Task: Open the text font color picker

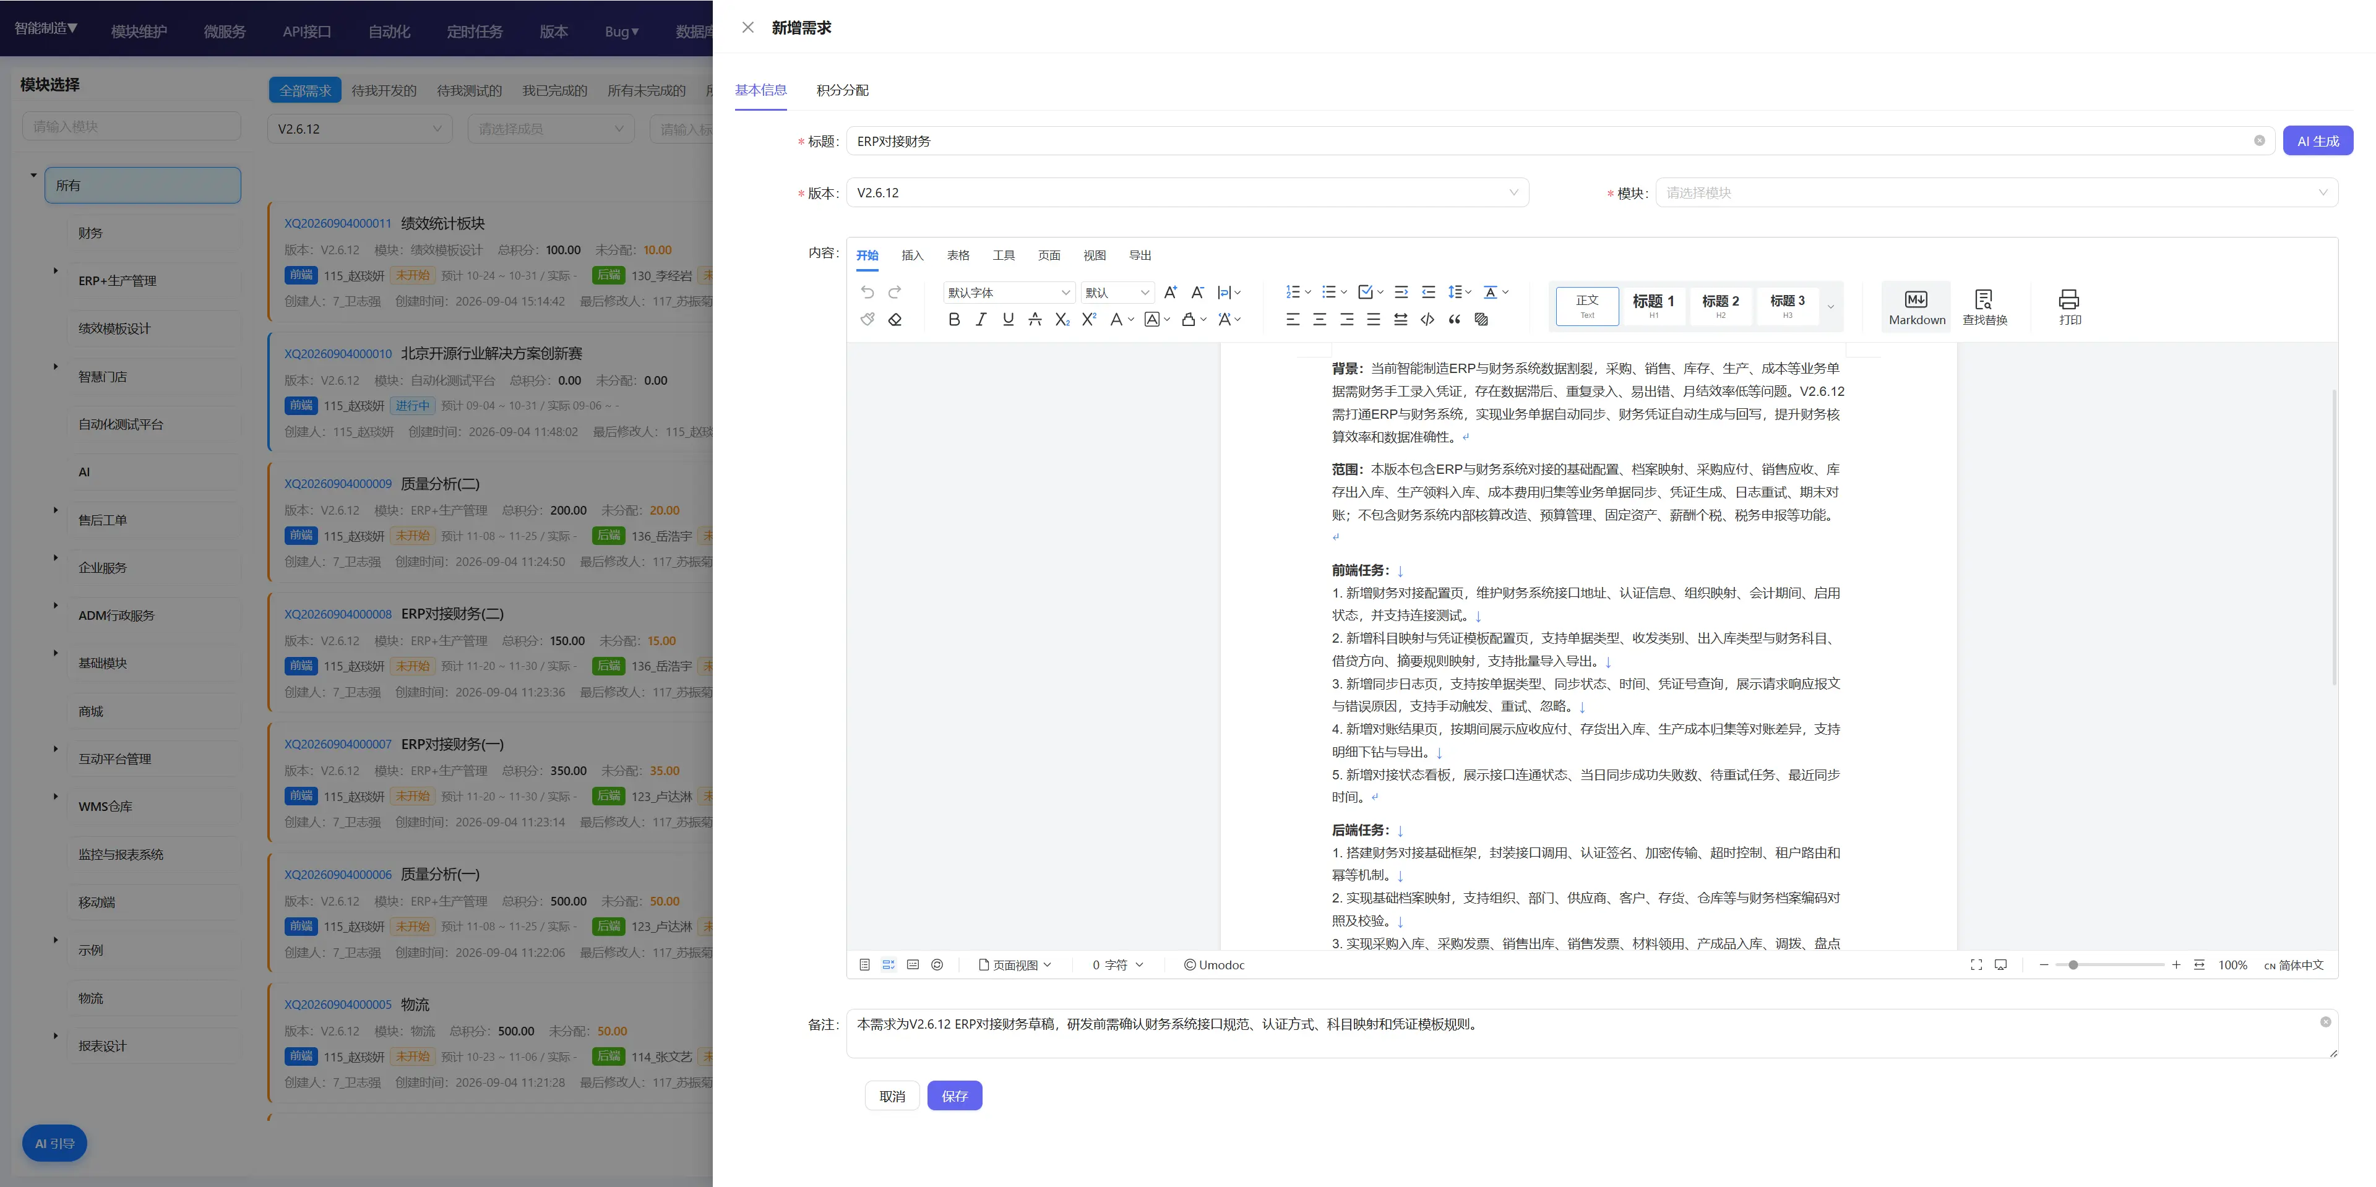Action: [1122, 319]
